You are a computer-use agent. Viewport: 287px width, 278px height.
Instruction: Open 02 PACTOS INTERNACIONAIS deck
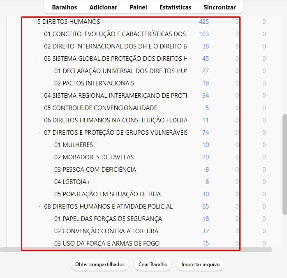(x=94, y=83)
